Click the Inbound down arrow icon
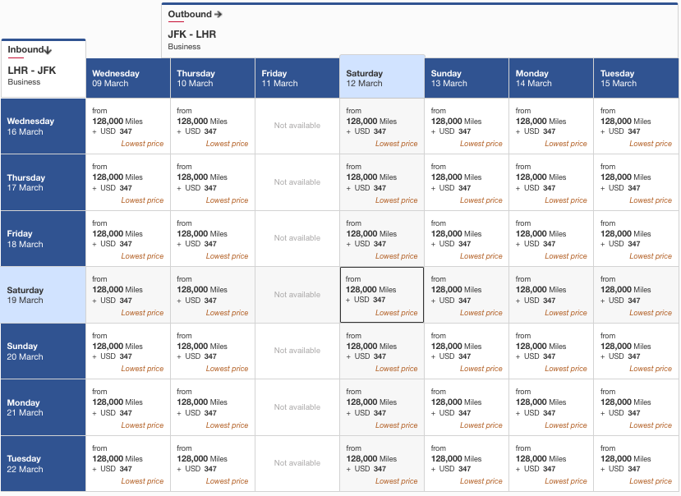Image resolution: width=681 pixels, height=496 pixels. 48,50
